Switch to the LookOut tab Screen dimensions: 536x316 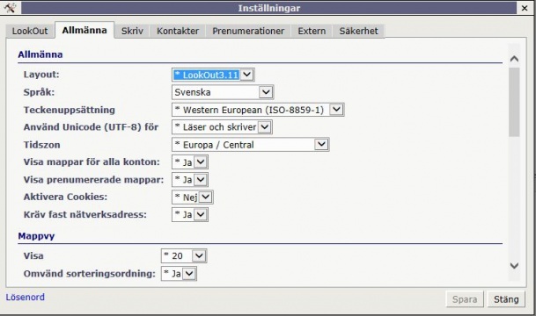(x=30, y=31)
